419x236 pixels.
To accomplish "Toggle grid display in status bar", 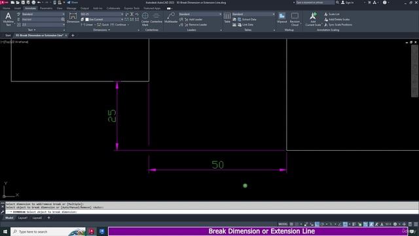I will (291, 224).
